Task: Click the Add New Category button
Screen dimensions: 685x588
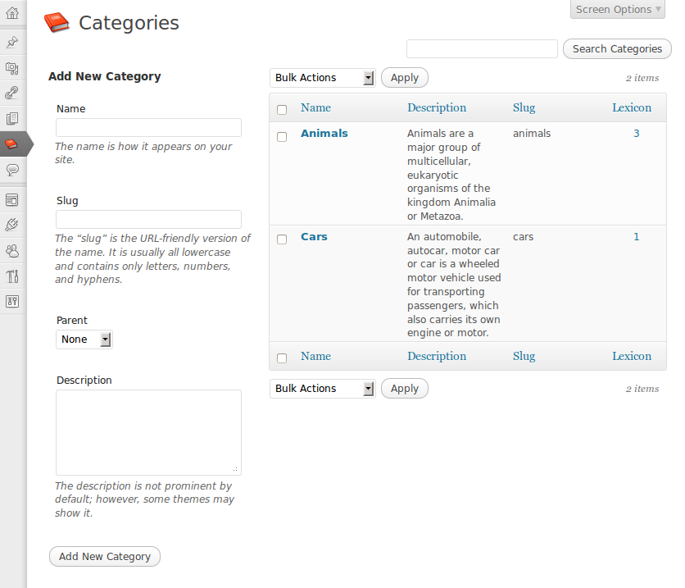Action: click(x=105, y=557)
